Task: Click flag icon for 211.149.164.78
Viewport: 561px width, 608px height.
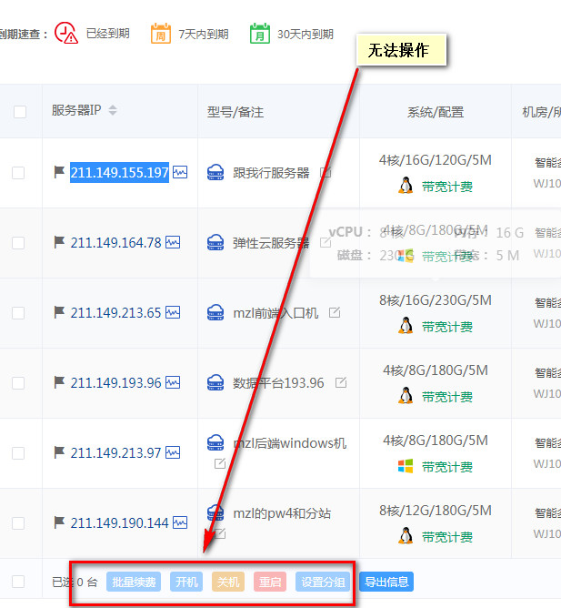Action: coord(59,242)
